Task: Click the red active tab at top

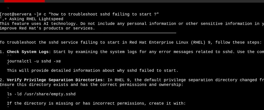Action: (22, 1)
